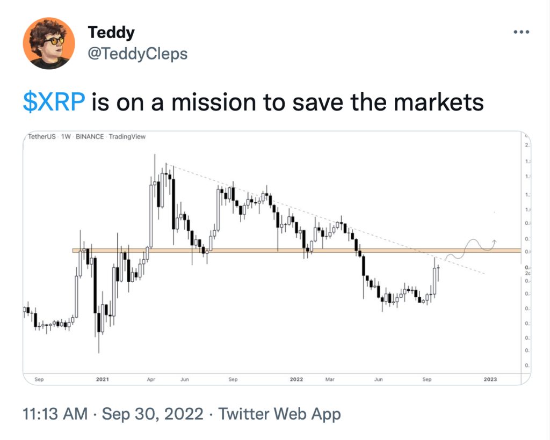550x440 pixels.
Task: Open the three-dot more options menu
Action: (x=522, y=33)
